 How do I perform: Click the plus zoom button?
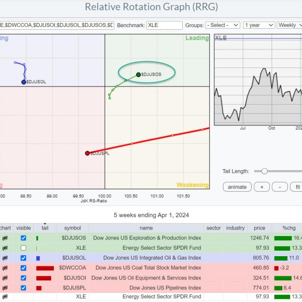pos(262,187)
